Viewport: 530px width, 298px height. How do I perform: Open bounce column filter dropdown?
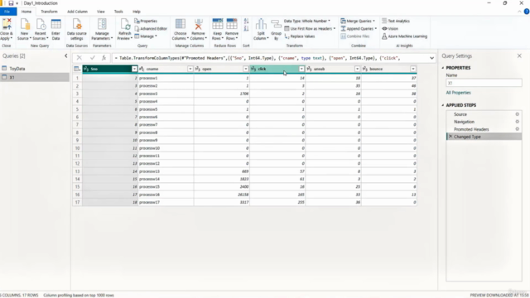tap(413, 69)
